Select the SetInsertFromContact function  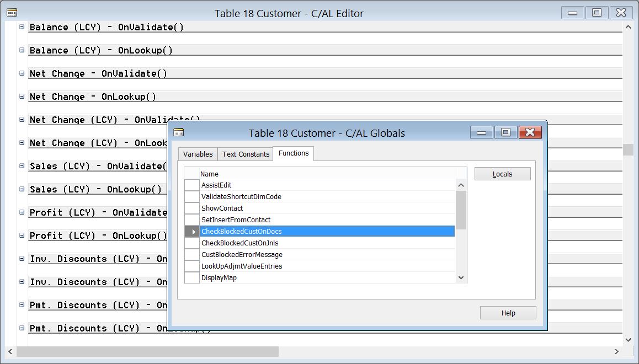click(327, 220)
